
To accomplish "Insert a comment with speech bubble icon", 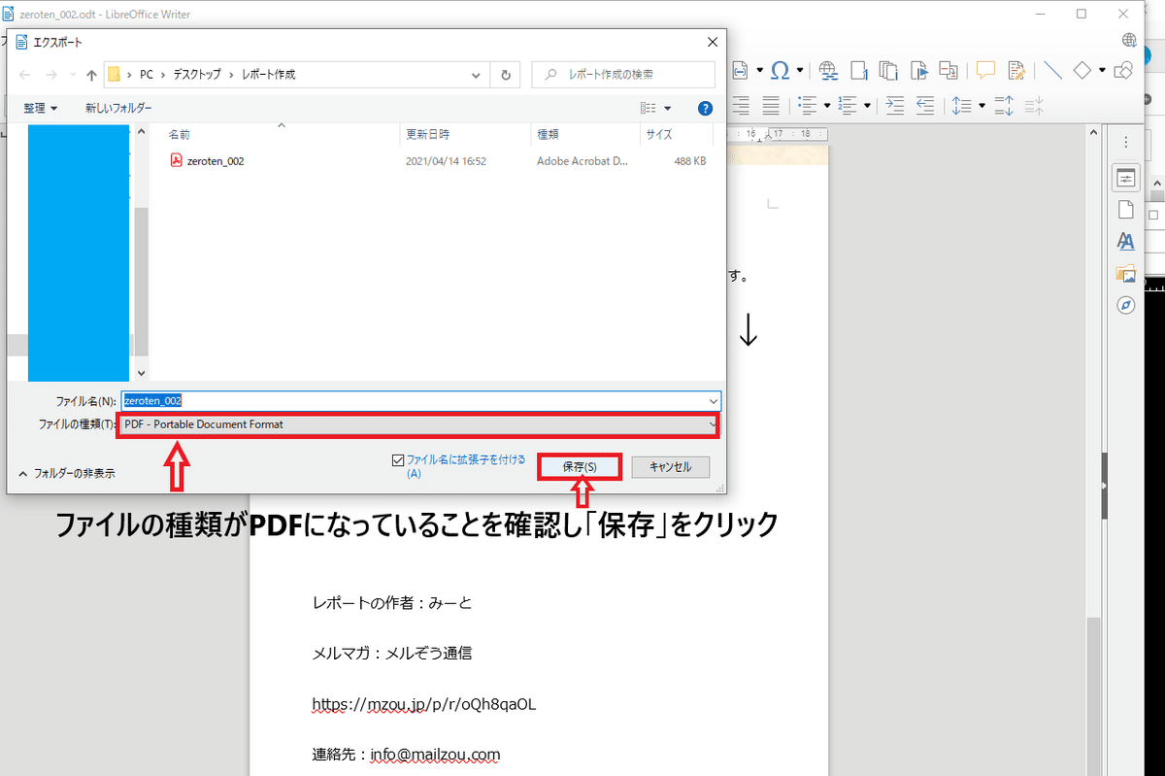I will pos(985,70).
